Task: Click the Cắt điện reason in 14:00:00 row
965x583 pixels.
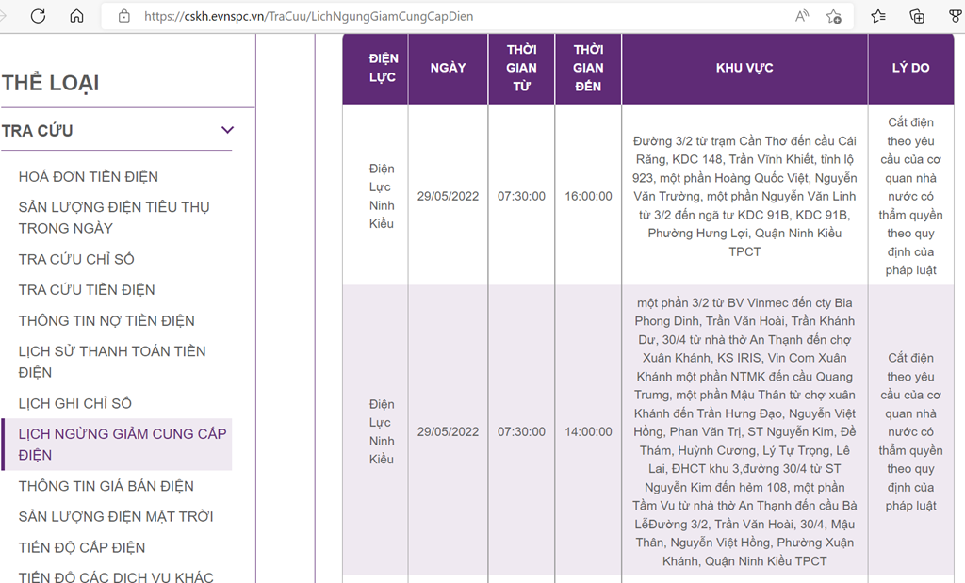Action: tap(911, 431)
